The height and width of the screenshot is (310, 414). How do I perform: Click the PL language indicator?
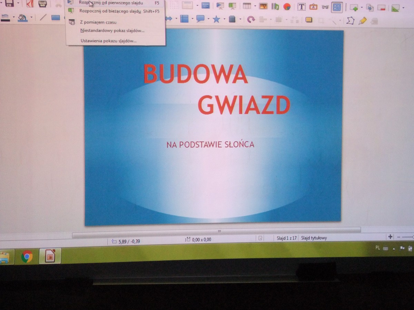click(x=377, y=248)
